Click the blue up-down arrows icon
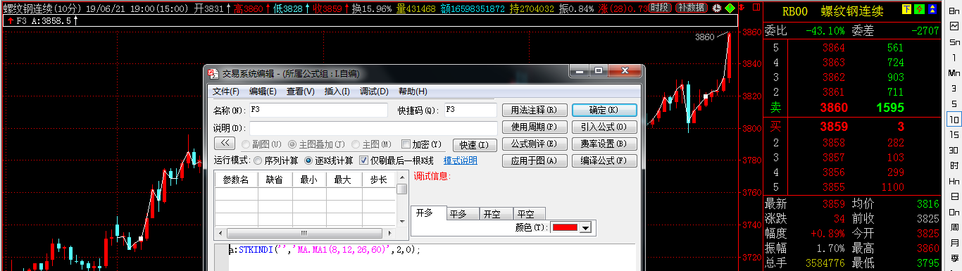The image size is (962, 271). [932, 9]
